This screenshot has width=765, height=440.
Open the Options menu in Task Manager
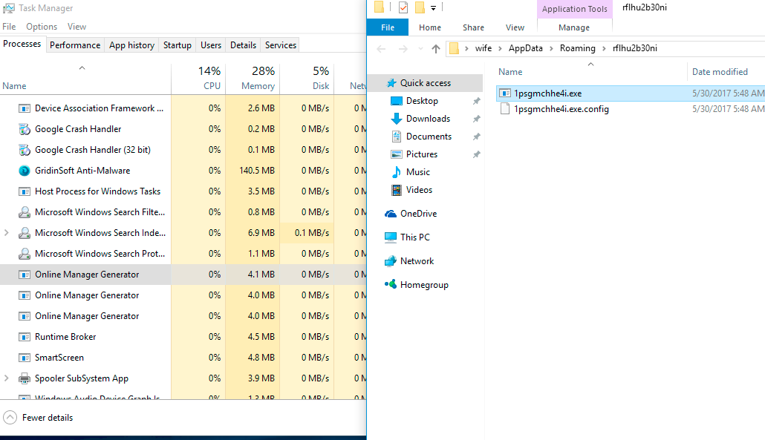(x=42, y=27)
